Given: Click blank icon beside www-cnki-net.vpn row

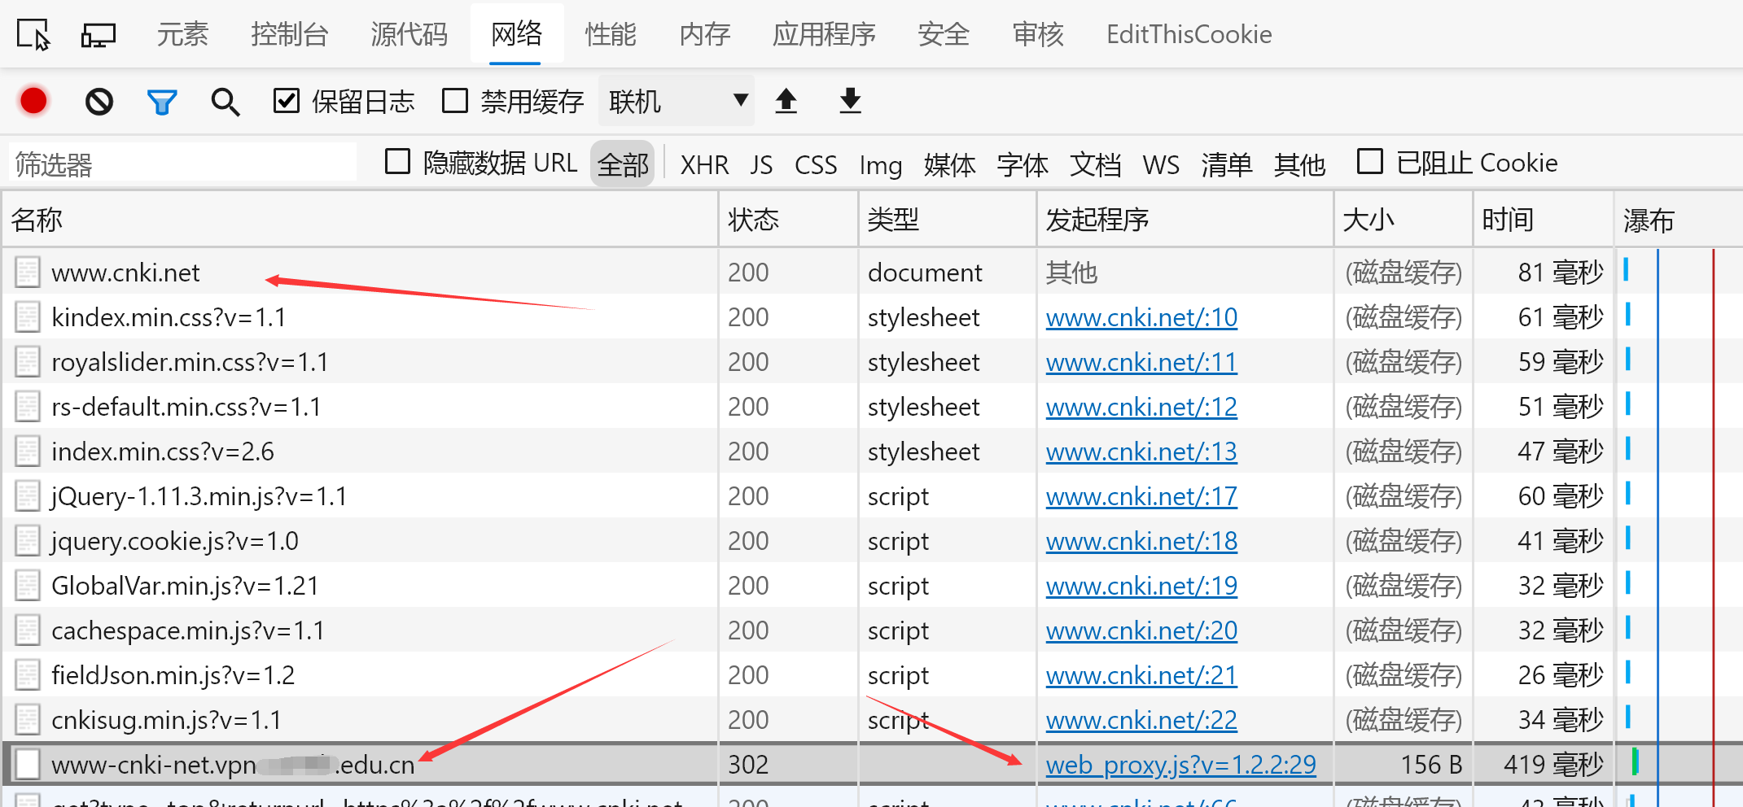Looking at the screenshot, I should coord(28,764).
